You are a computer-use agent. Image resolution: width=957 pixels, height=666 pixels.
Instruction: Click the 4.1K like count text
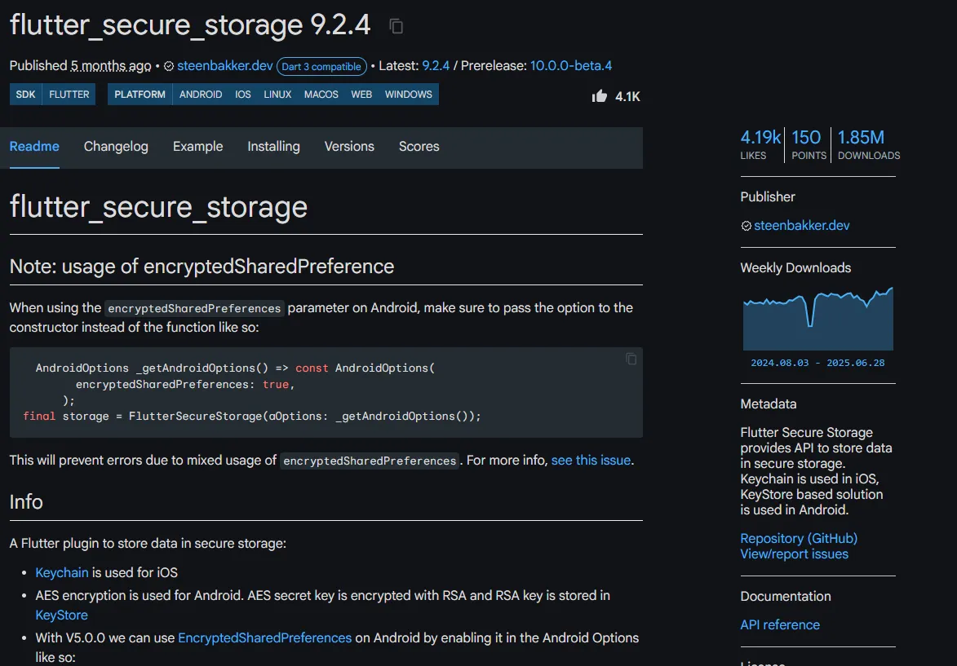tap(627, 96)
